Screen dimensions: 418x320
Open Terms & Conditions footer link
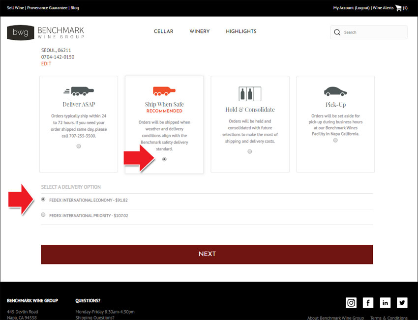(388, 318)
